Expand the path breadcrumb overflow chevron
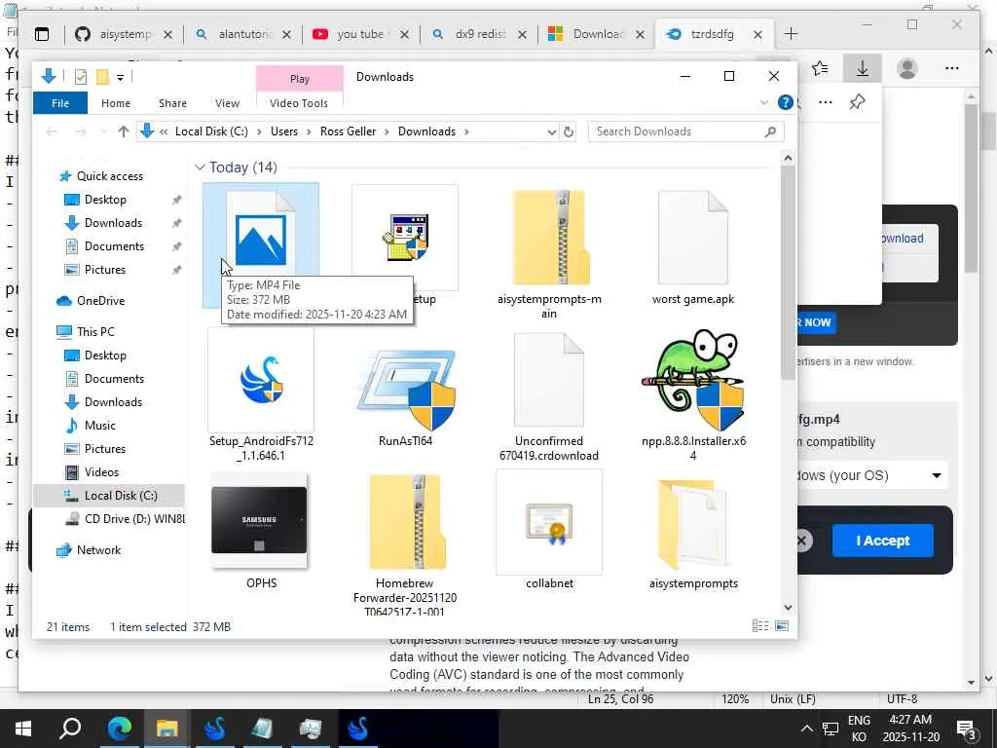The image size is (997, 748). (x=164, y=131)
